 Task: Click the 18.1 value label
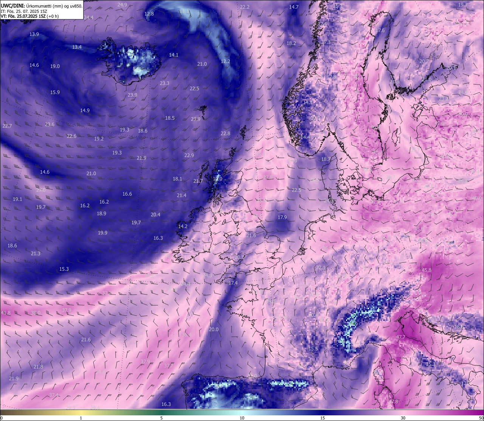[177, 179]
